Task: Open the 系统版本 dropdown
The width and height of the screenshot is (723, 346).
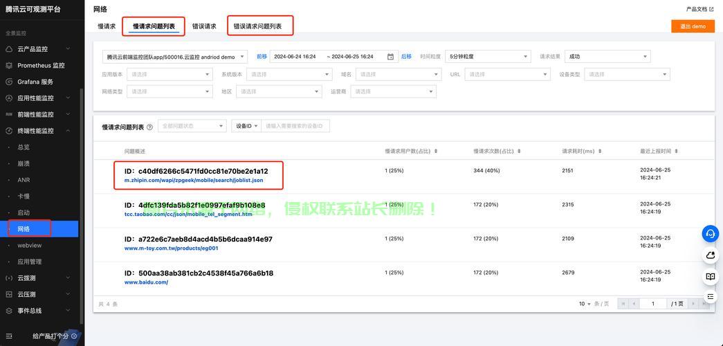Action: (x=289, y=74)
